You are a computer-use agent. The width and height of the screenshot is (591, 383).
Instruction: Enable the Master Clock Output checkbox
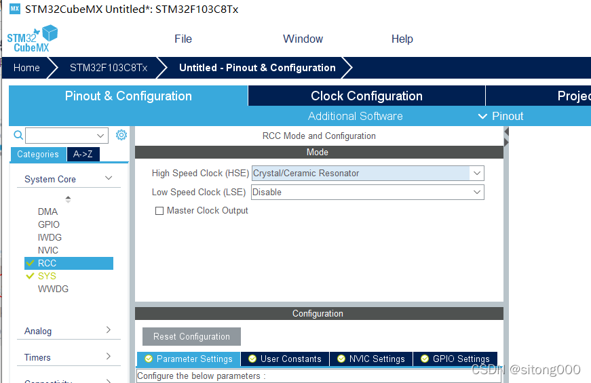click(x=159, y=211)
